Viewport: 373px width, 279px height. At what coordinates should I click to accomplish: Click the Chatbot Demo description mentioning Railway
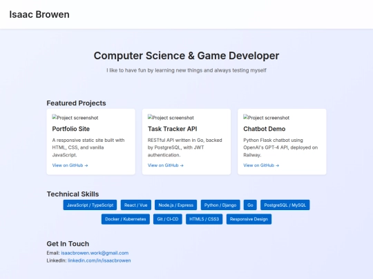280,147
